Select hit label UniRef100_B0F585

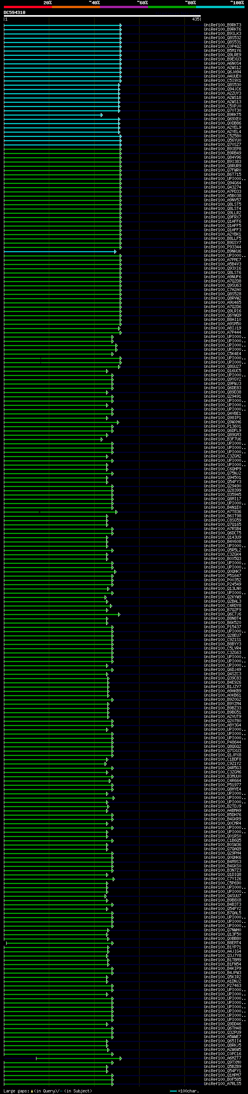coord(222,1079)
